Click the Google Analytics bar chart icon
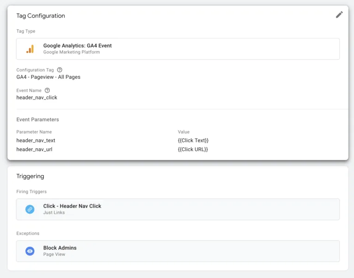 point(30,49)
